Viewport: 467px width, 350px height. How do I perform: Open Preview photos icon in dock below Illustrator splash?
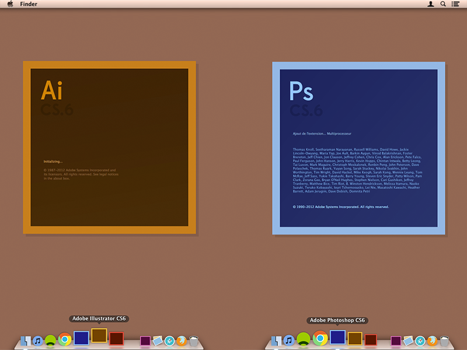[x=158, y=341]
